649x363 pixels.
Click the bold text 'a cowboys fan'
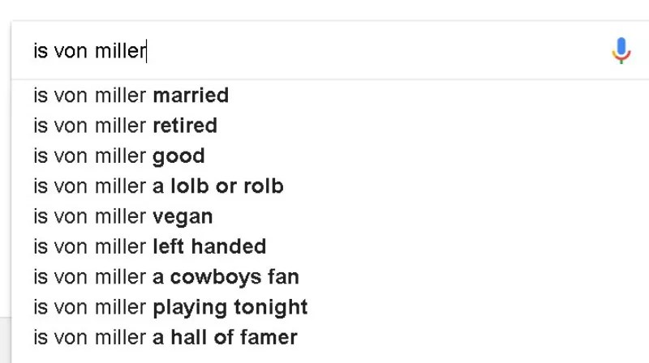tap(226, 276)
